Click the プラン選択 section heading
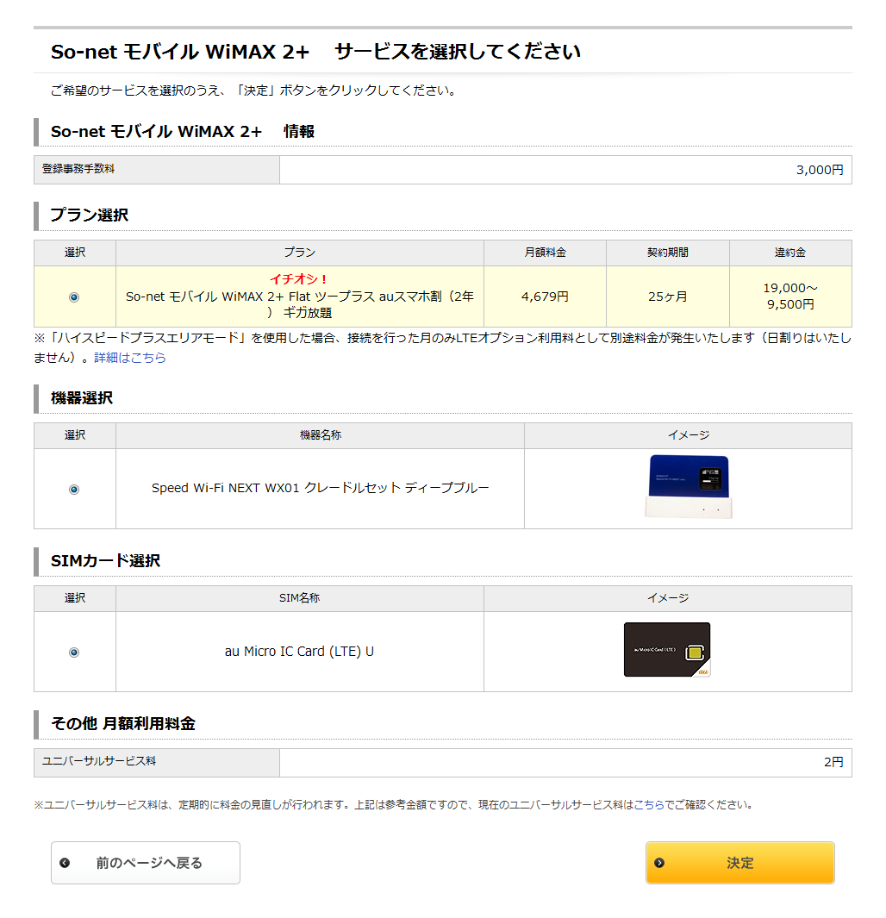 pos(89,215)
